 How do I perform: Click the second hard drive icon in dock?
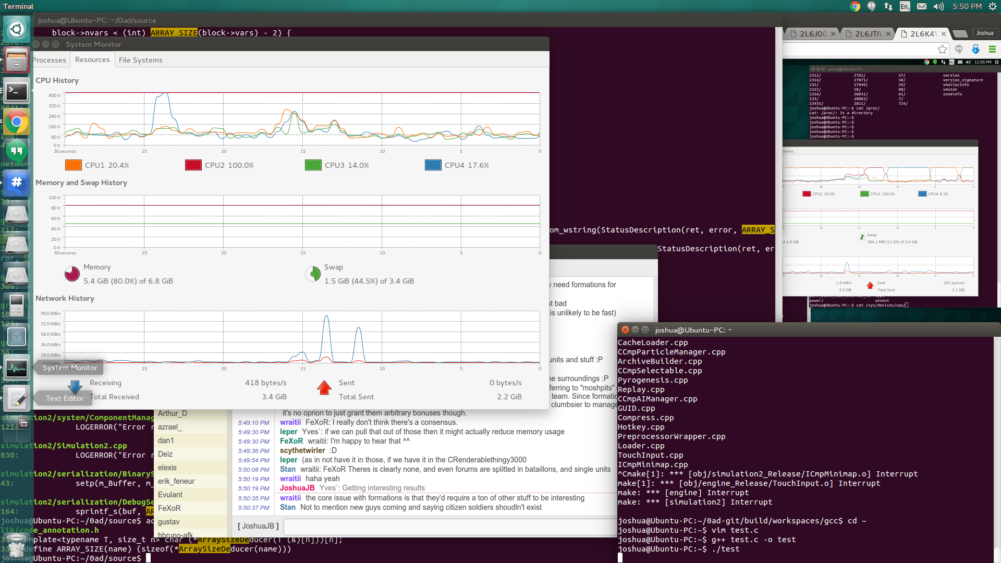coord(17,244)
